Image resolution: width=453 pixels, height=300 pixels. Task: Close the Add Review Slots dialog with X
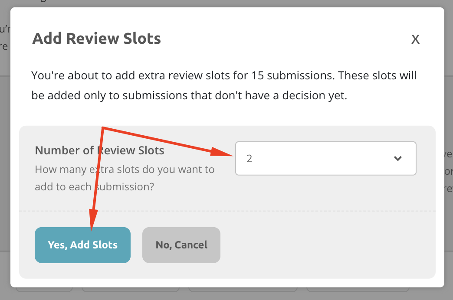pyautogui.click(x=415, y=39)
